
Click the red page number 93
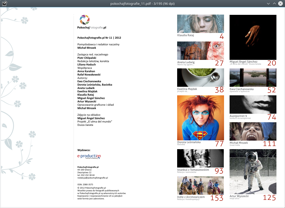(219, 171)
